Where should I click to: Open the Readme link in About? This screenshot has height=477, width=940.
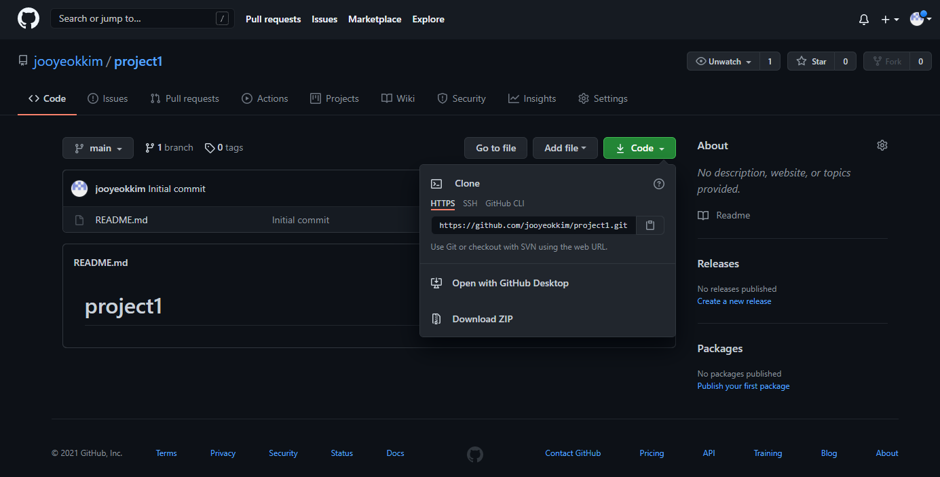pos(724,215)
